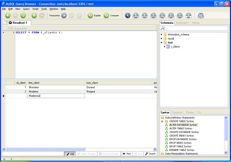Select the Durand cell

coord(118,87)
